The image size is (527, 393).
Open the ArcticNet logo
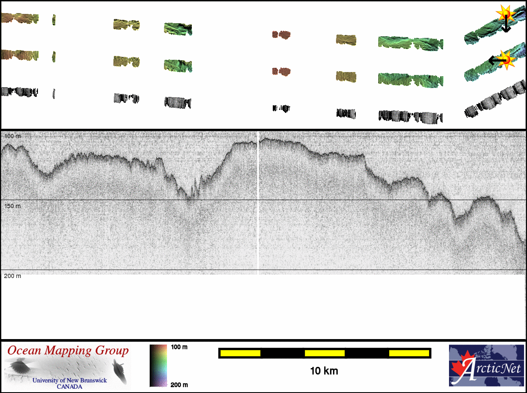point(486,365)
